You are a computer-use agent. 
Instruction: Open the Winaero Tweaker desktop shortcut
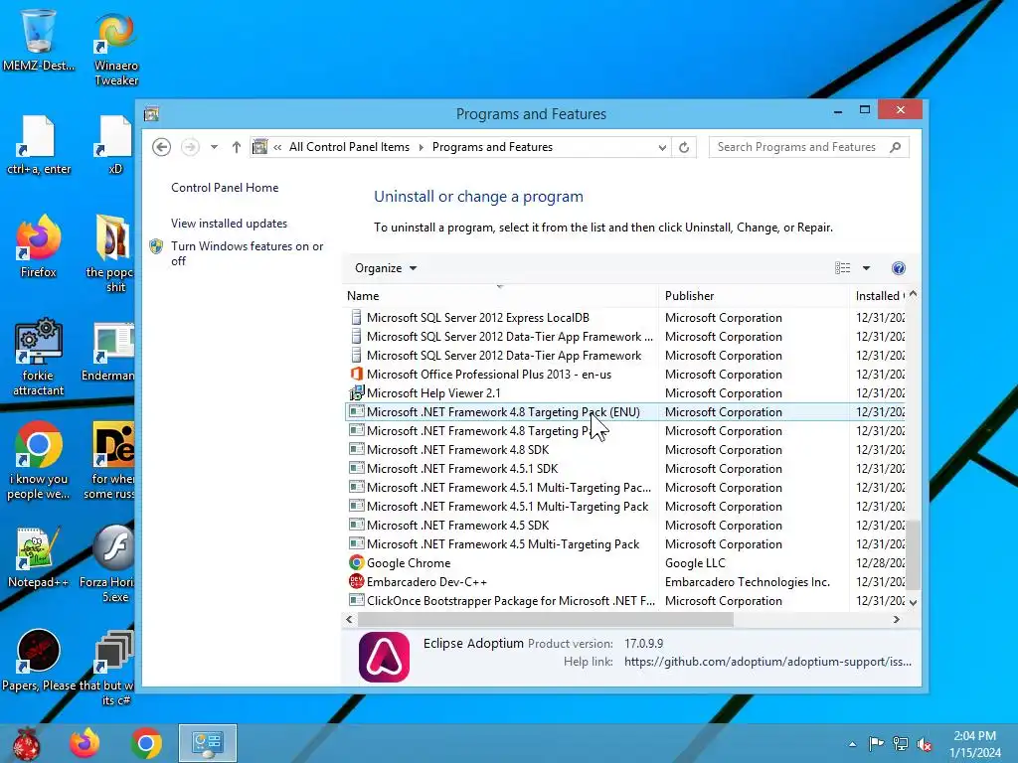click(116, 49)
